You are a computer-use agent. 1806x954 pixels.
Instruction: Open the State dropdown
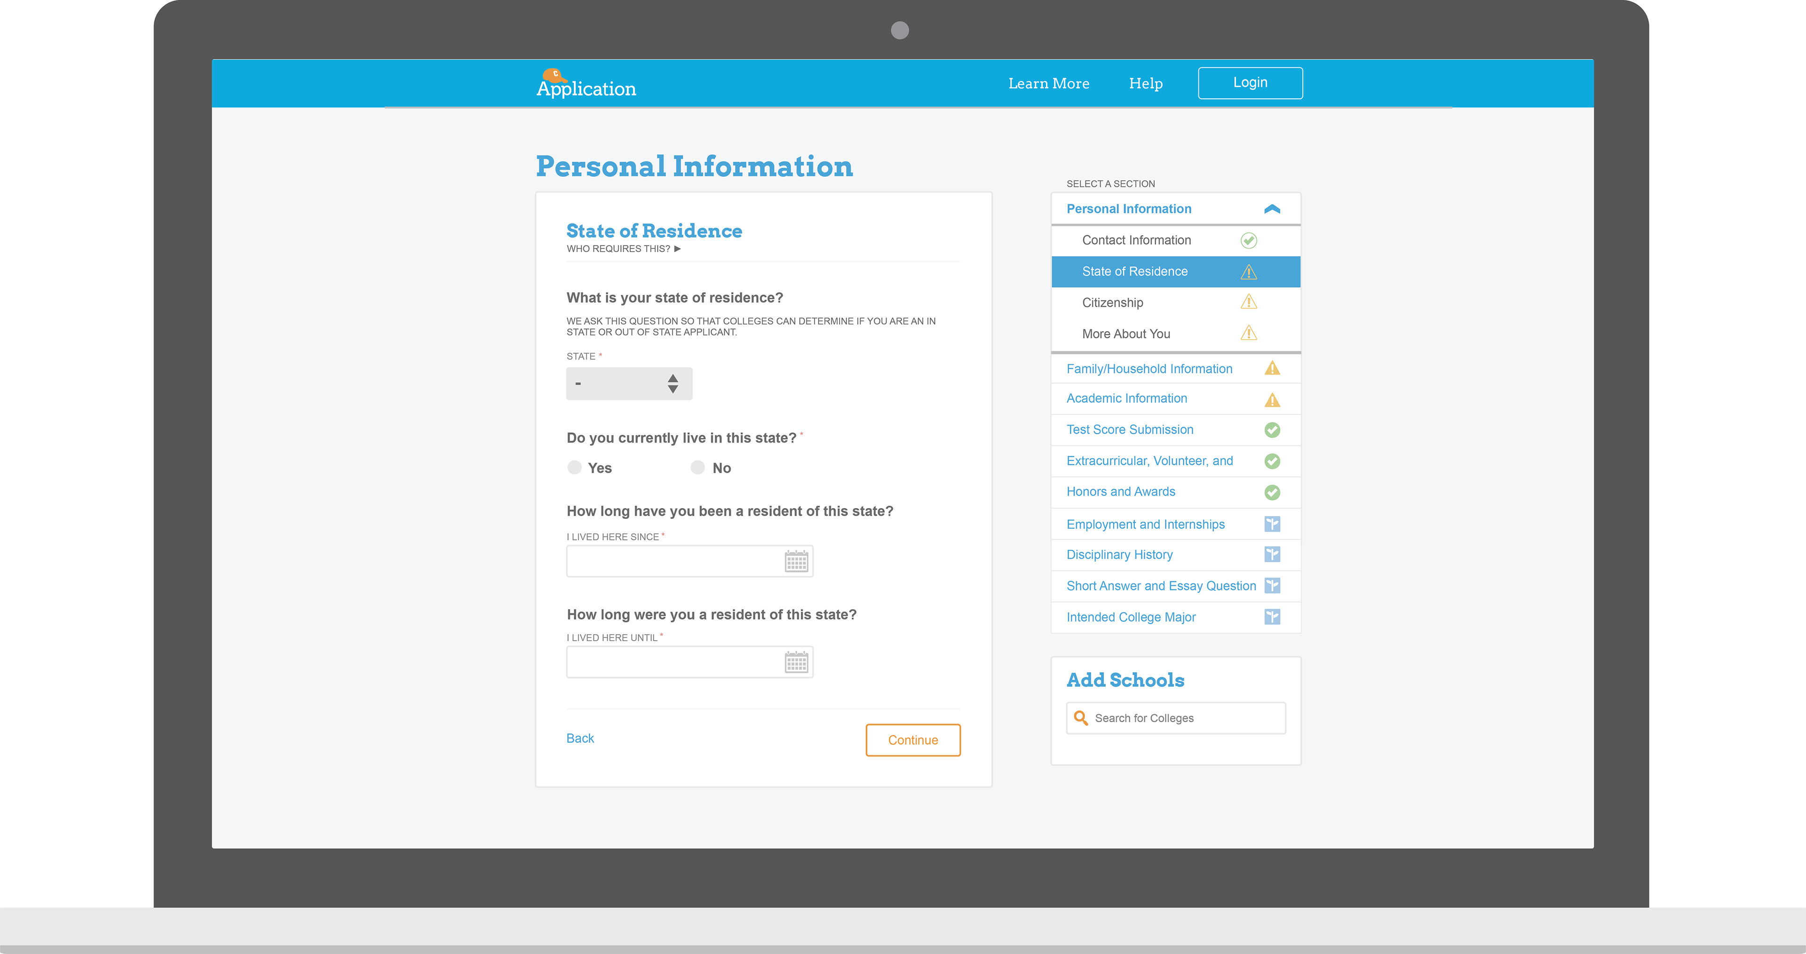[629, 384]
